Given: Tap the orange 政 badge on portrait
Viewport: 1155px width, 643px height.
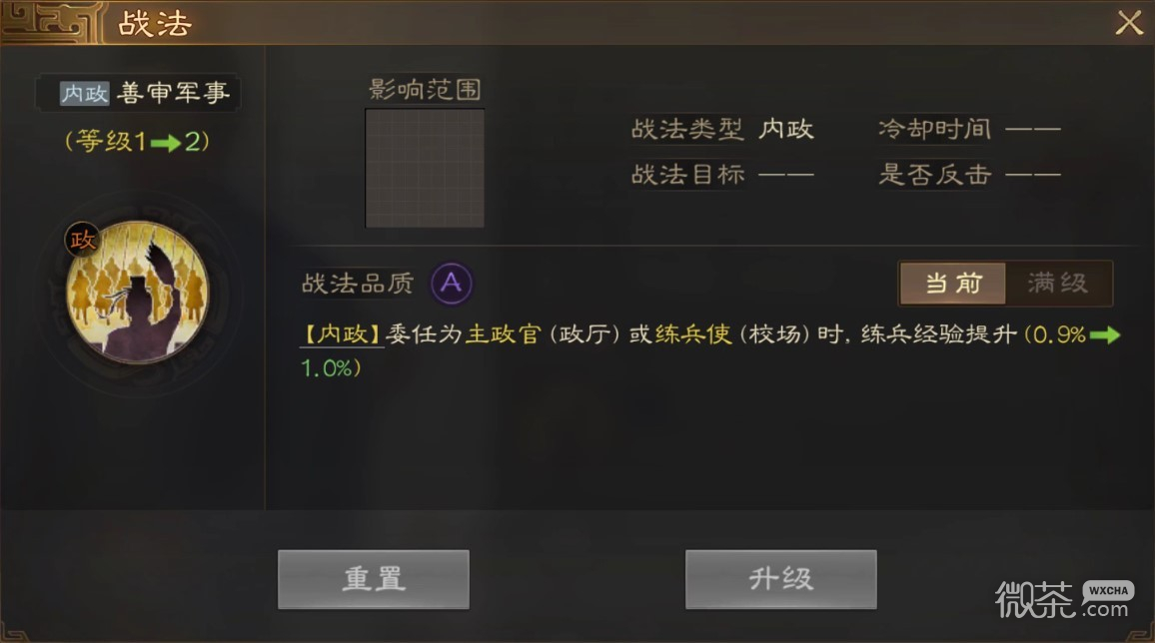Looking at the screenshot, I should [x=83, y=240].
